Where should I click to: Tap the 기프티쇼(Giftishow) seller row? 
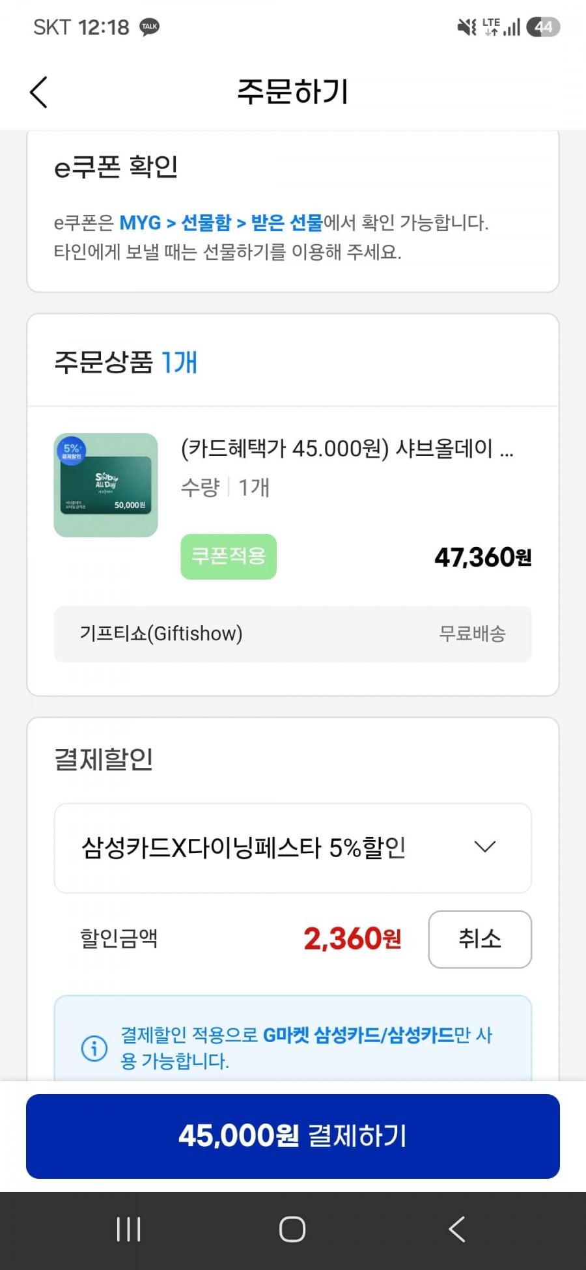click(x=293, y=634)
